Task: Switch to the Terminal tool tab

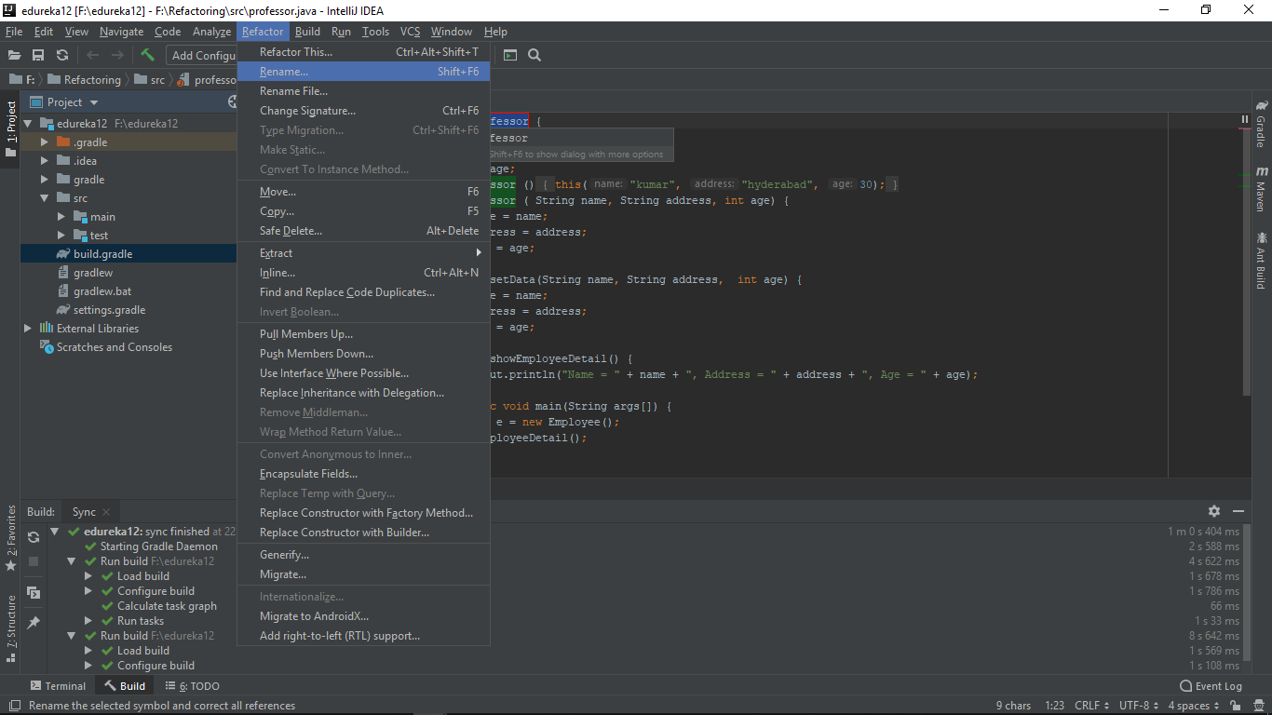Action: click(x=58, y=686)
